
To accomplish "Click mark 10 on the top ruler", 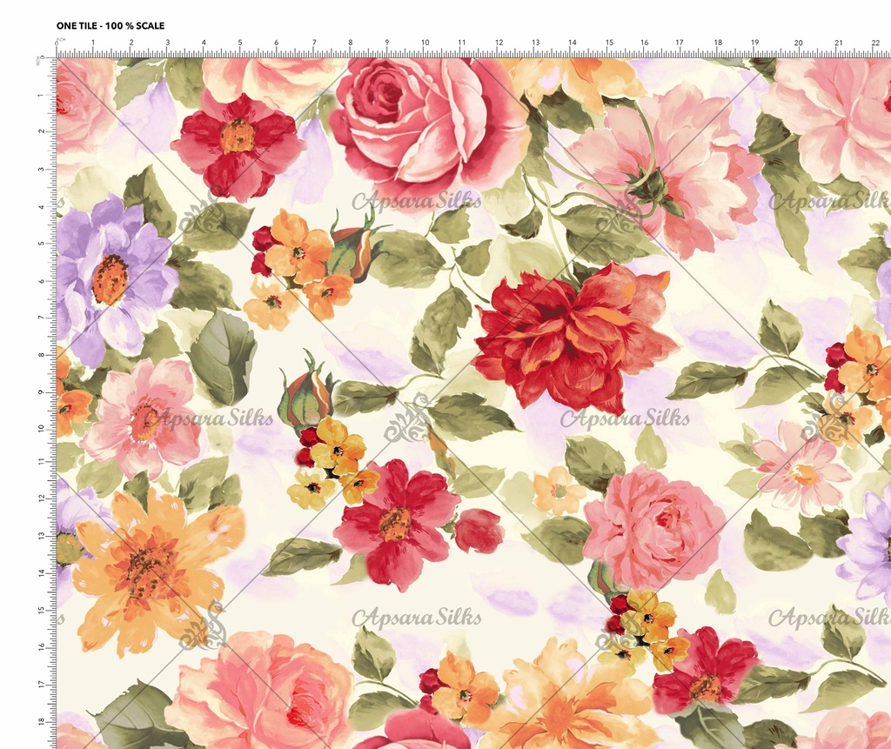I will [425, 42].
